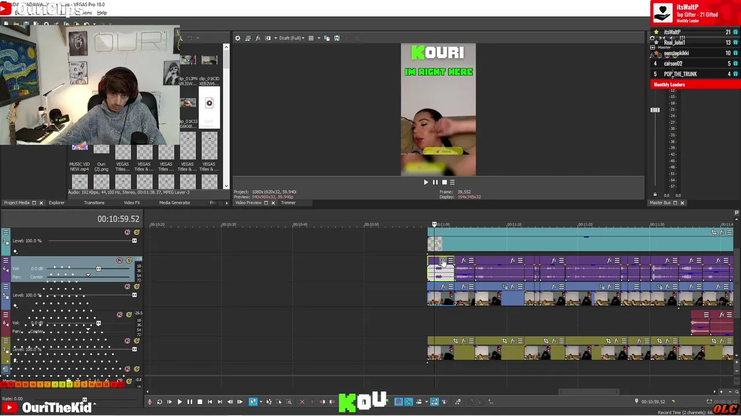The width and height of the screenshot is (741, 416).
Task: Click the Overlays grid icon in the preview toolbar
Action: [x=311, y=38]
